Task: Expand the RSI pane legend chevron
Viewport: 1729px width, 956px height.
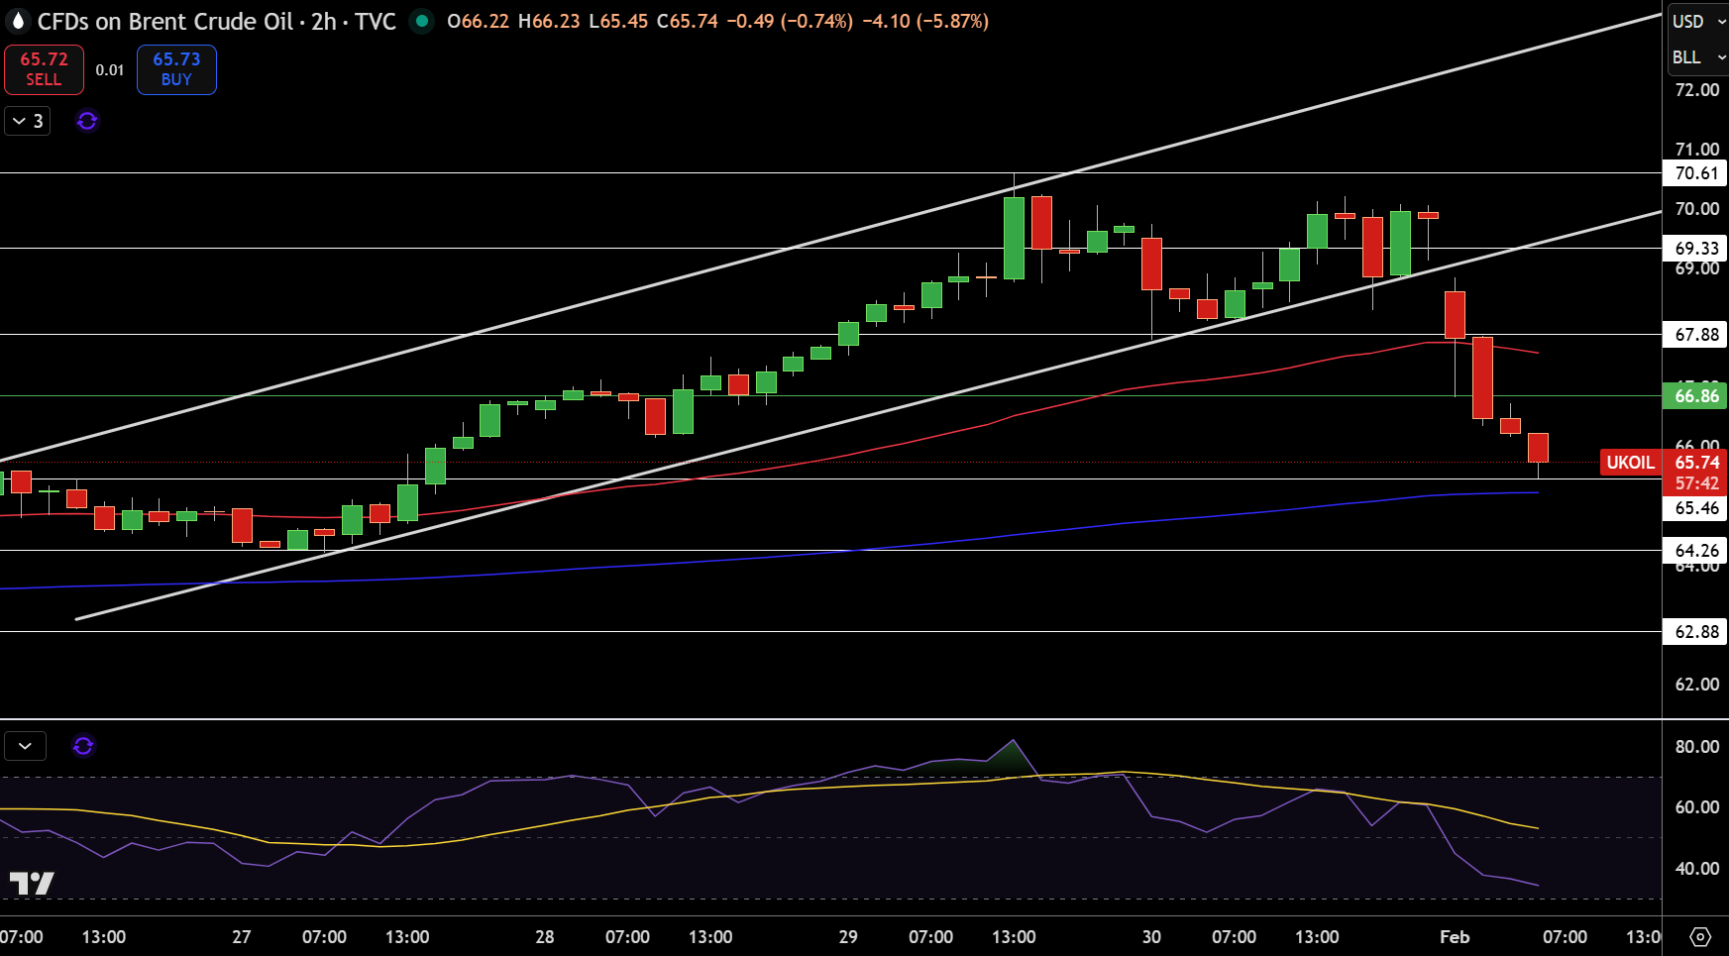Action: (x=26, y=746)
